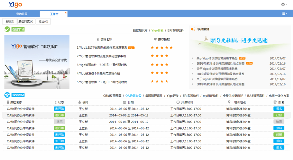Image resolution: width=293 pixels, height=160 pixels.
Task: Open course 2.Yigo管理软件的流程及编码注意事项
Action: (101, 56)
